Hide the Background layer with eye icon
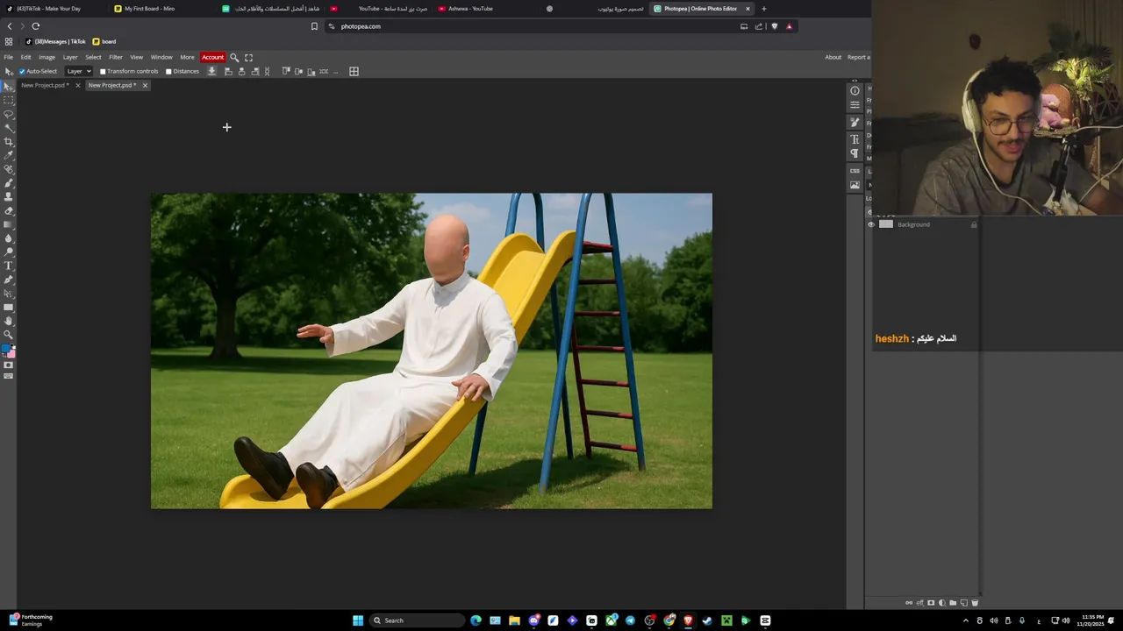The width and height of the screenshot is (1123, 631). pos(871,224)
